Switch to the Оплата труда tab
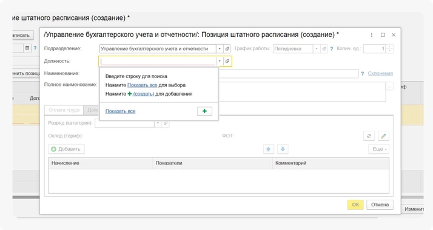The width and height of the screenshot is (433, 230). (x=64, y=110)
